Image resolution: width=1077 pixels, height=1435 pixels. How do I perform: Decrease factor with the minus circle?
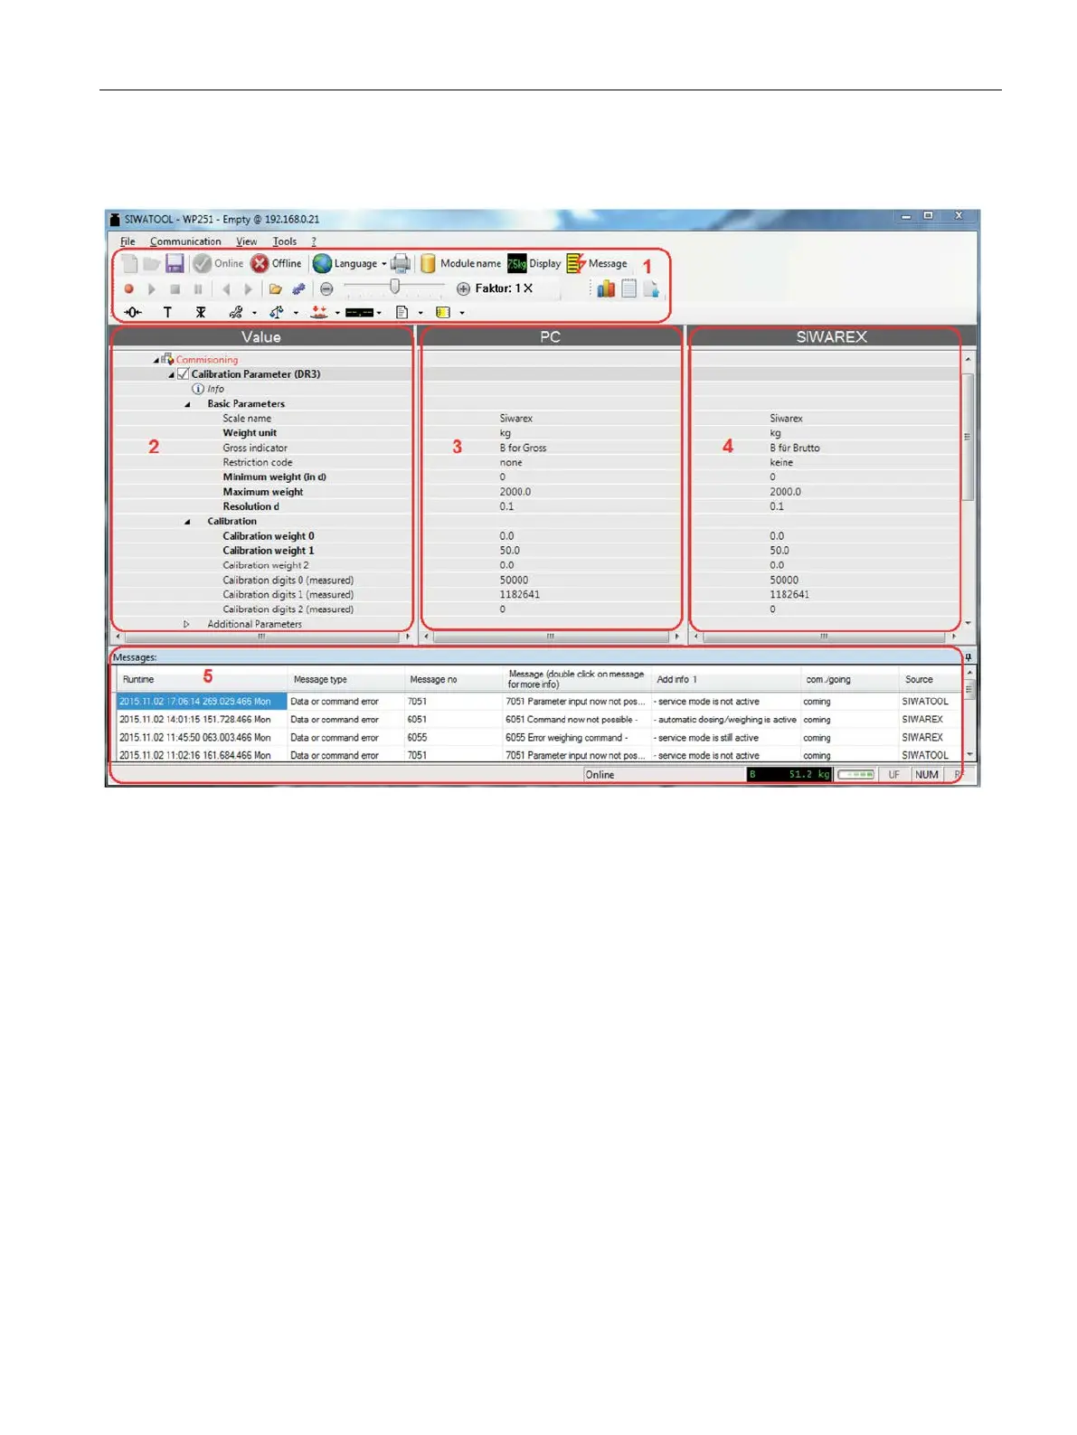coord(326,289)
